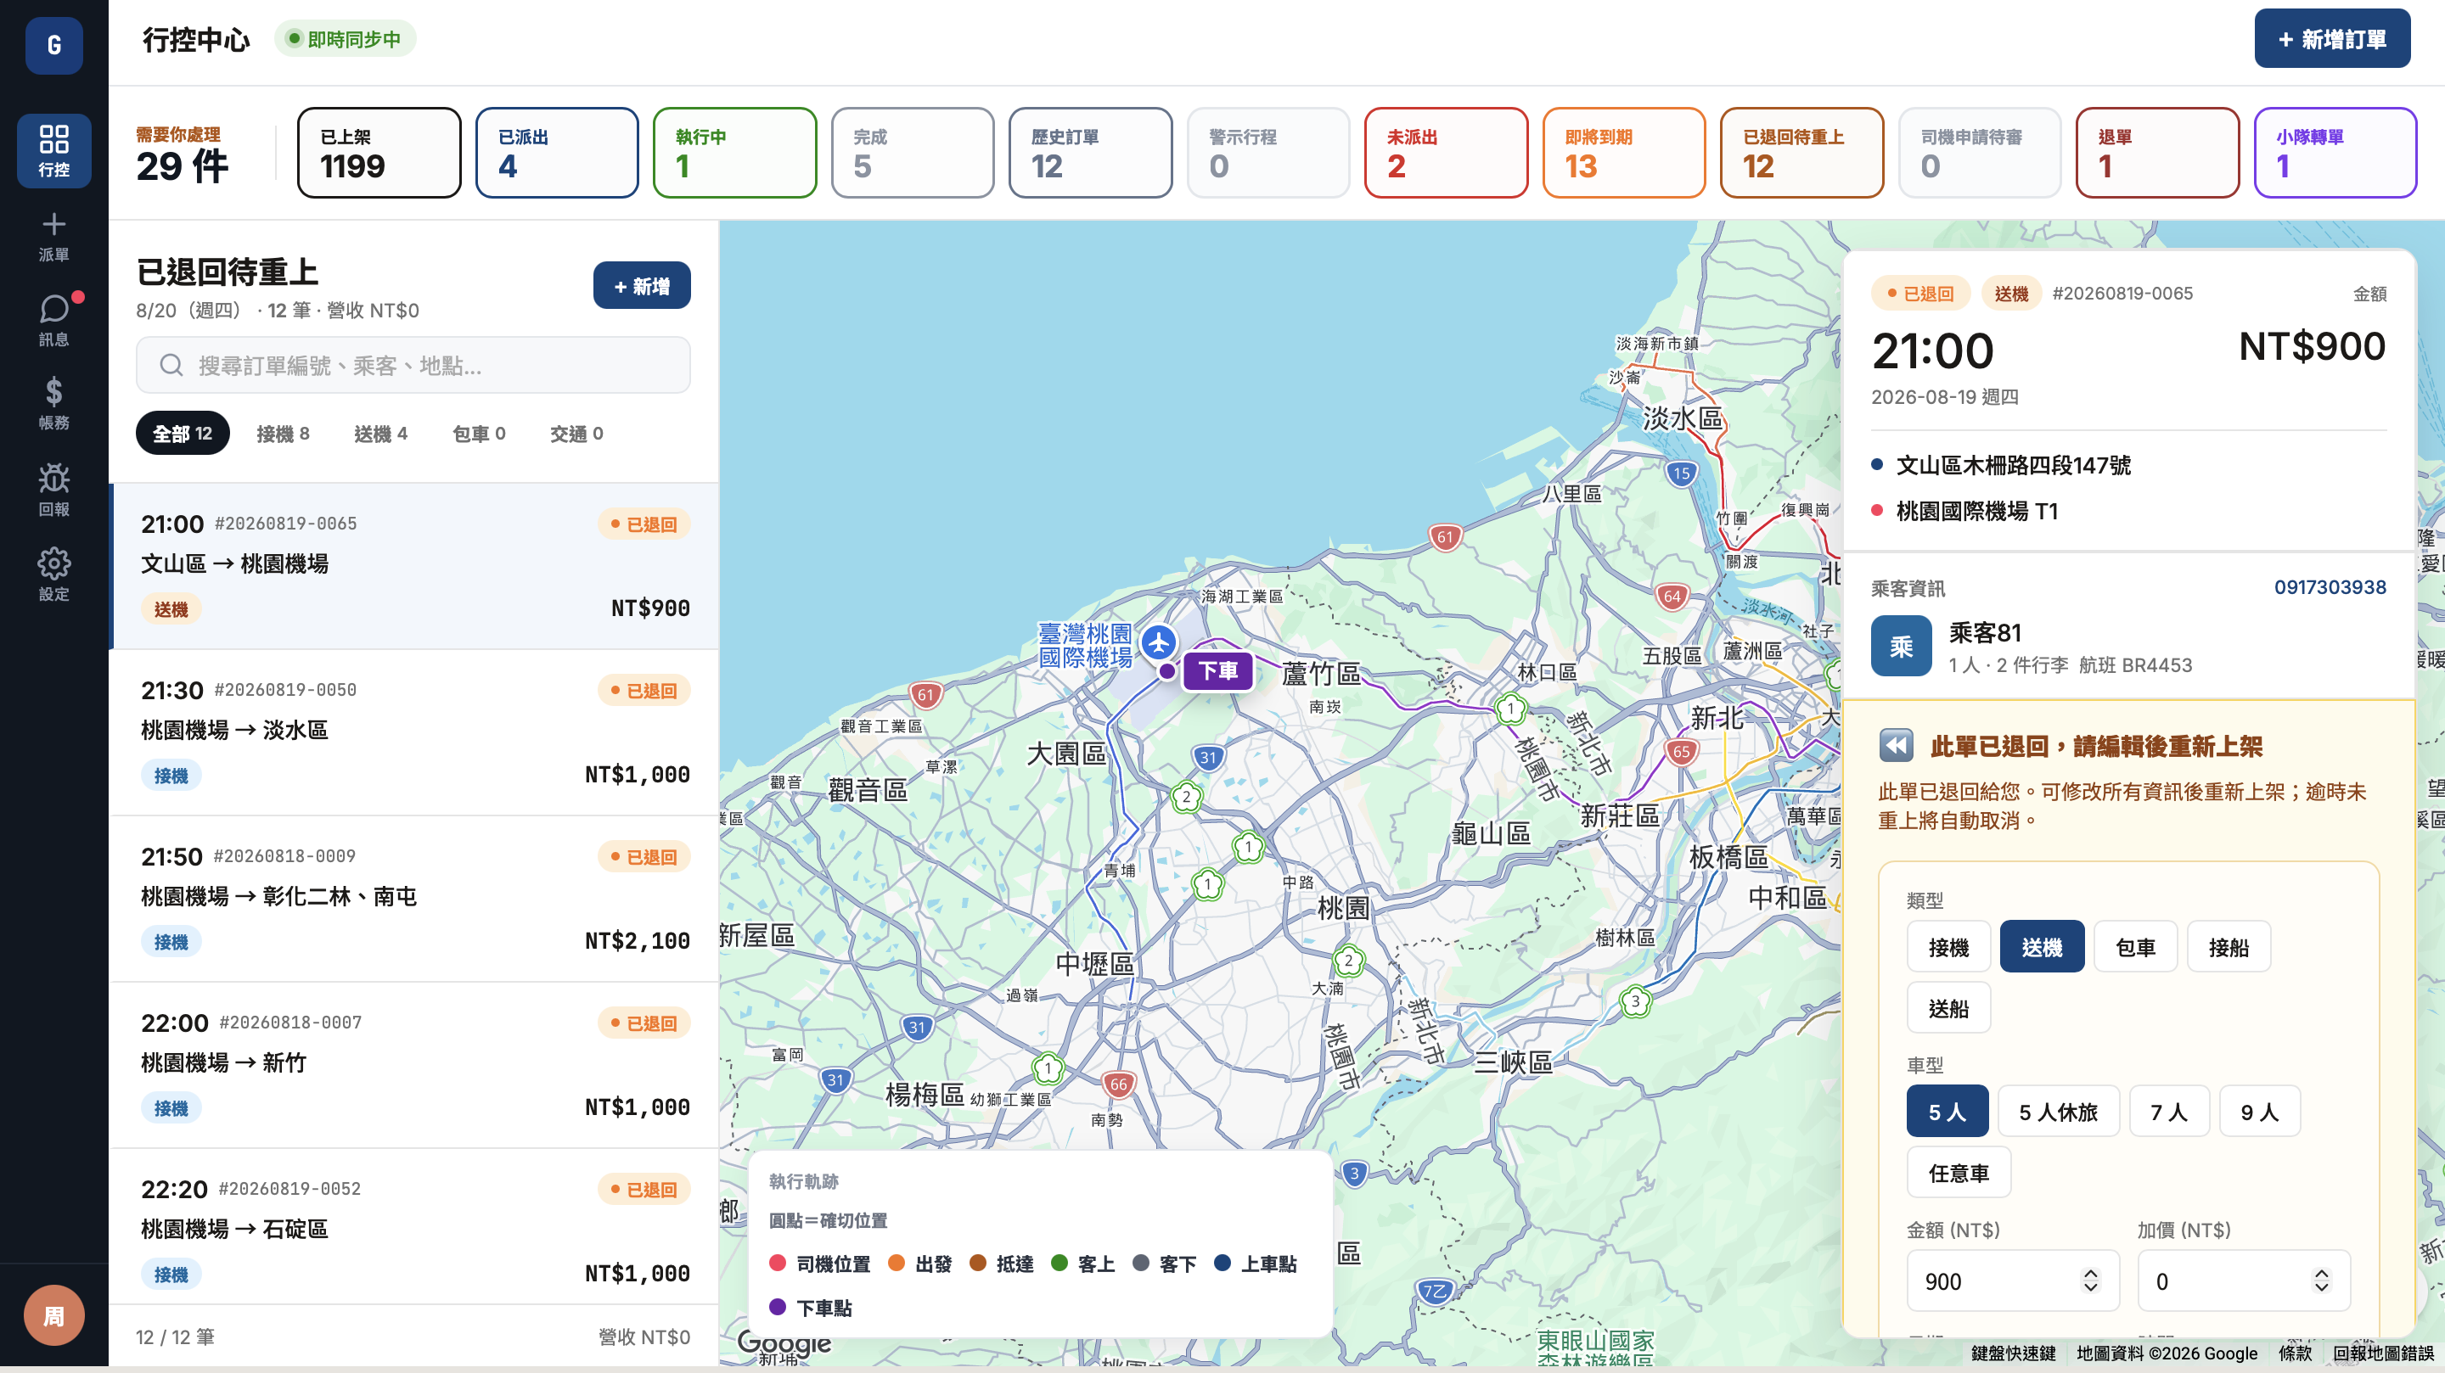Open order #20260818-0007 桃園機場 → 新竹

pyautogui.click(x=415, y=1066)
